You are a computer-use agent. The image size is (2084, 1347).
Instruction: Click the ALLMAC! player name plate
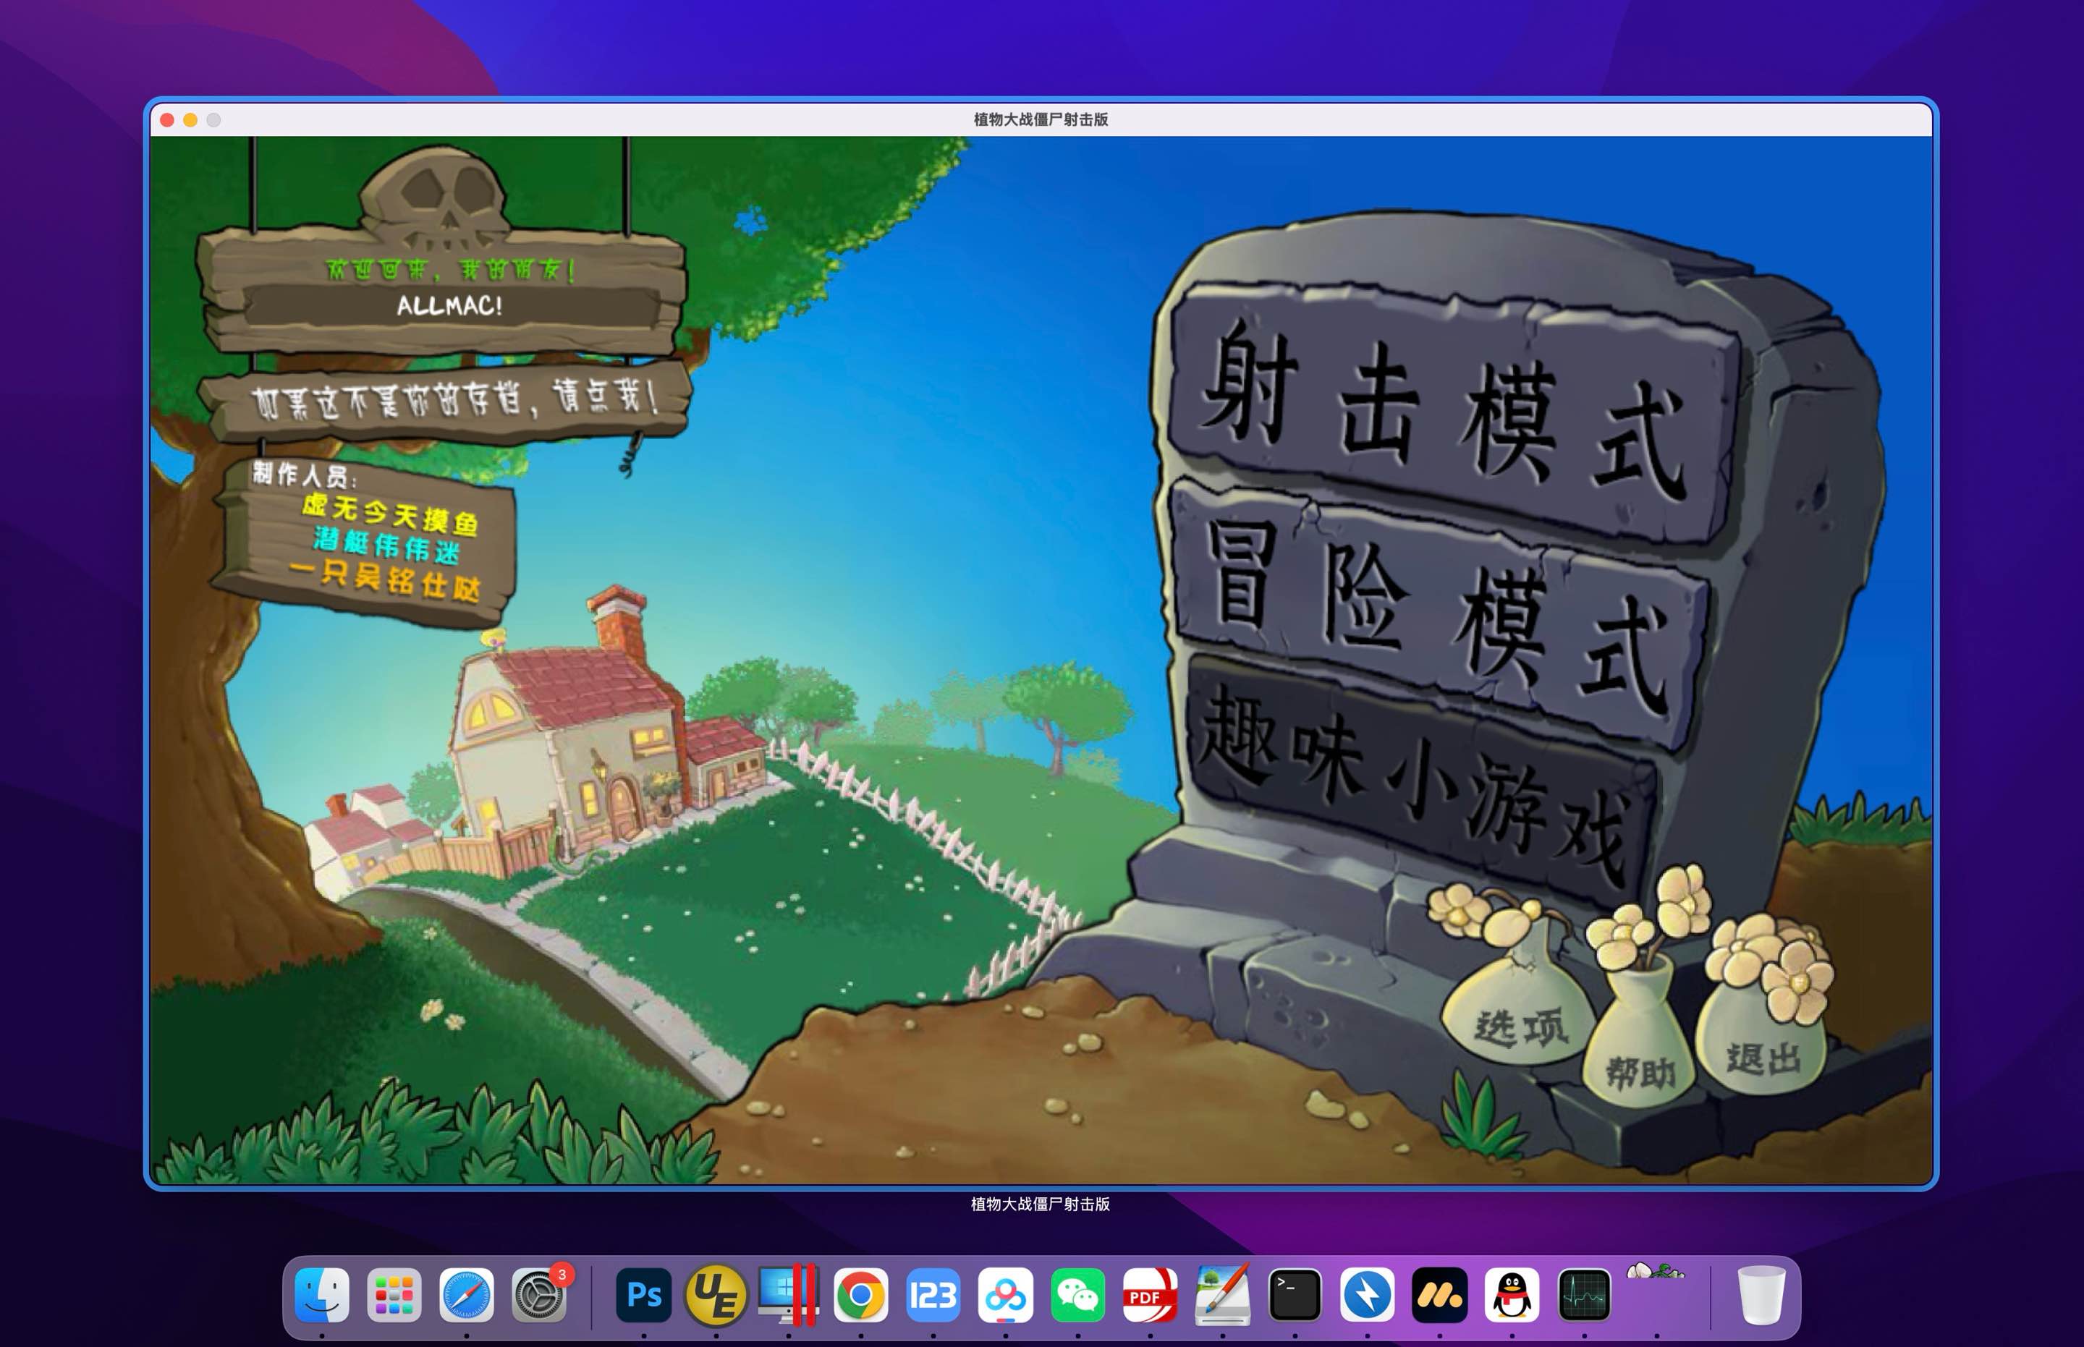[x=449, y=306]
